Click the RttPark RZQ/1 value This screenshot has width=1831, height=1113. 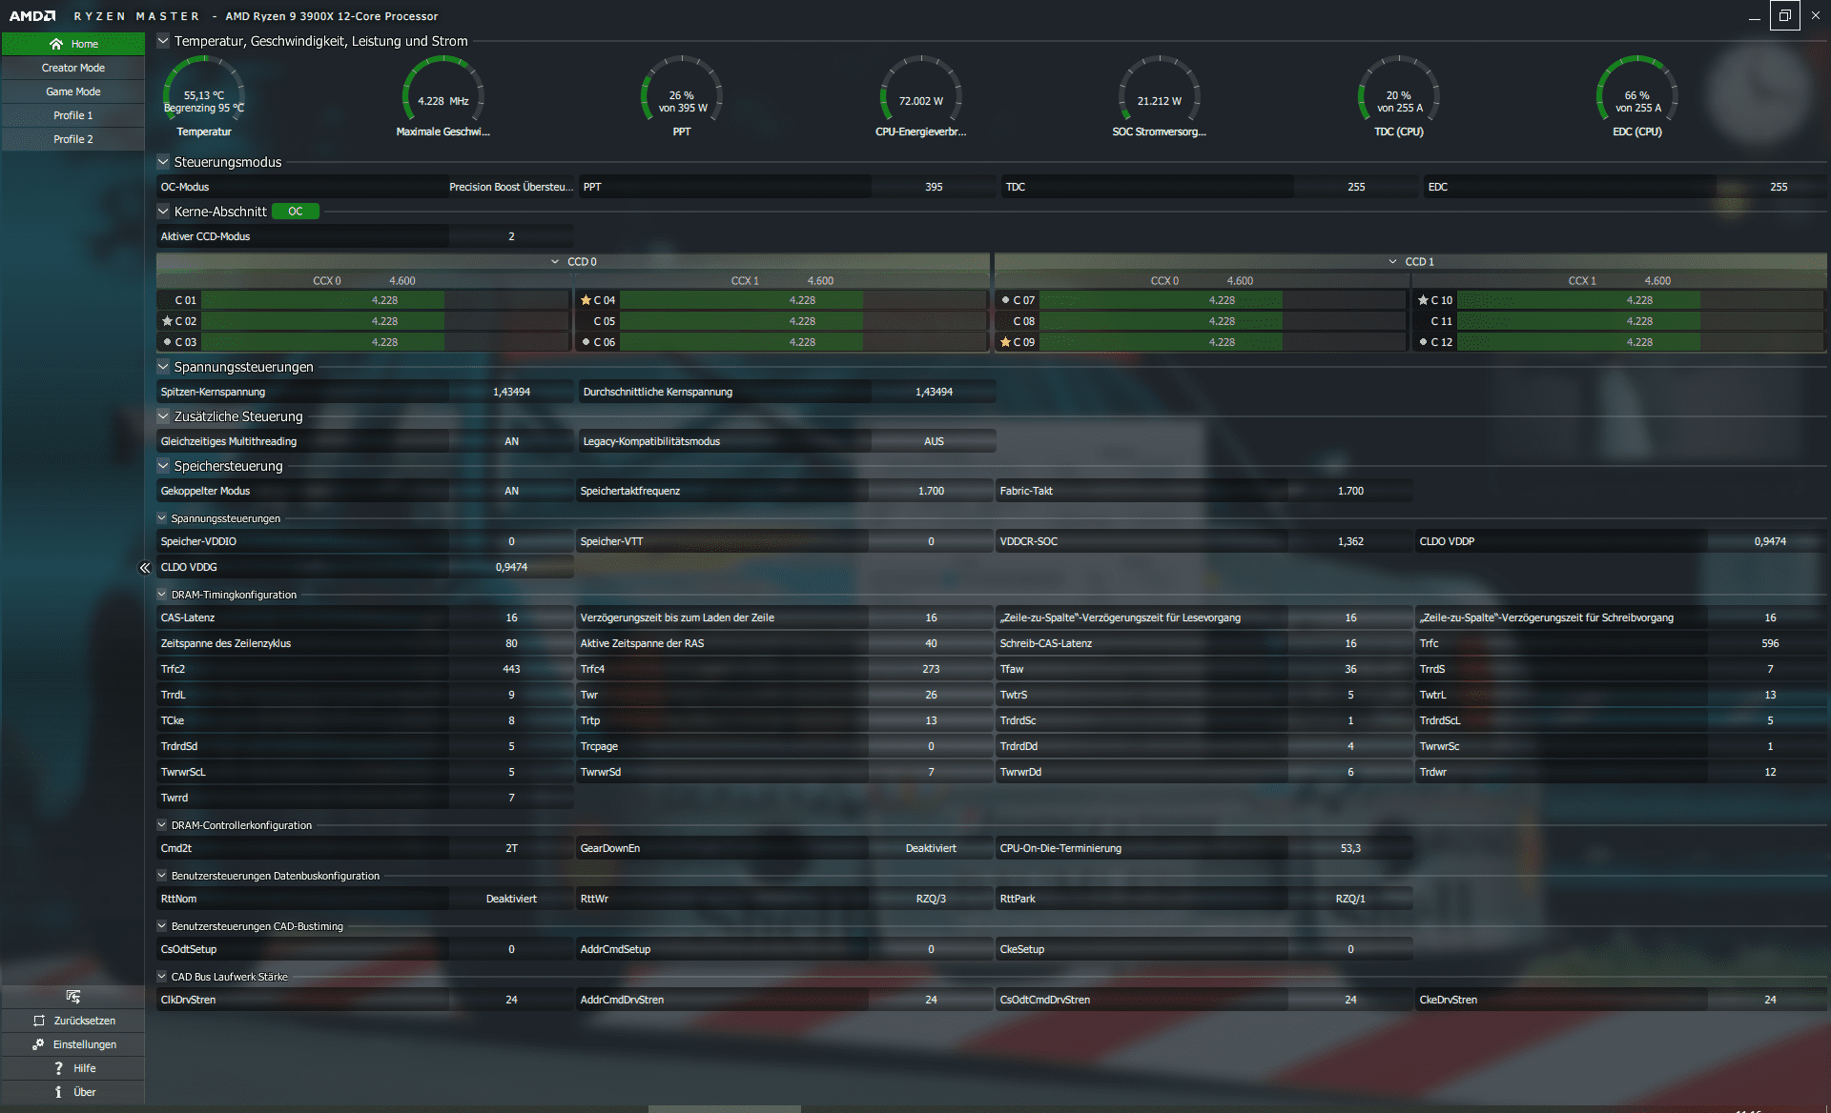pyautogui.click(x=1350, y=899)
